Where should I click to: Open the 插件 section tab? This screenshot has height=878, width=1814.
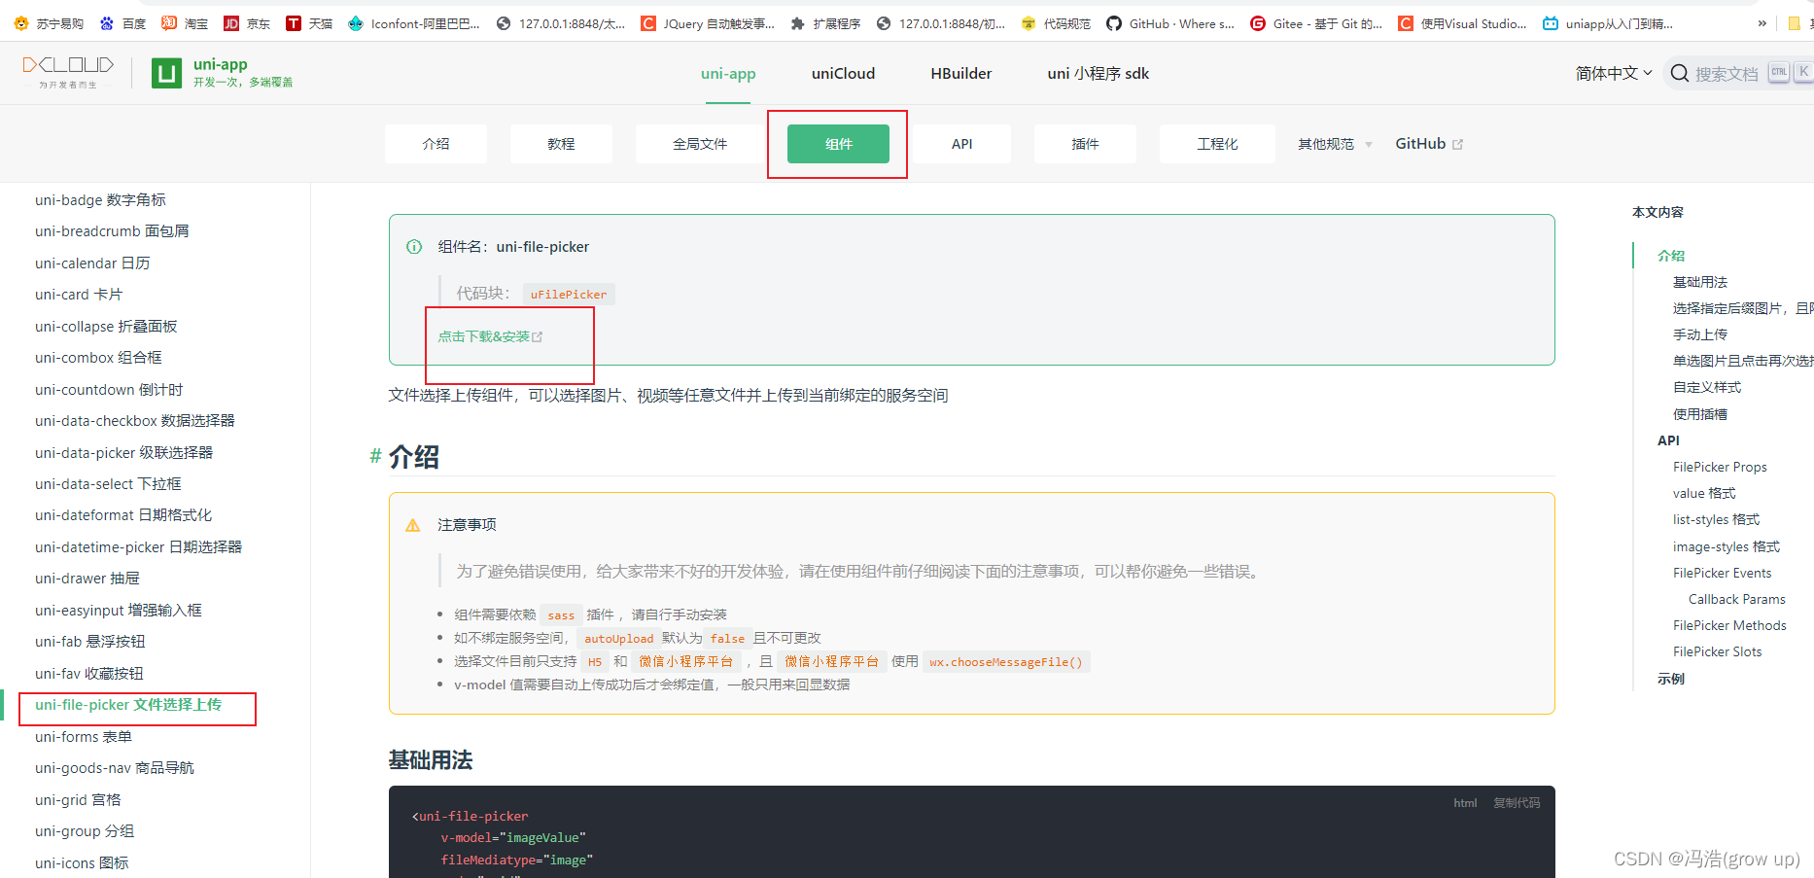pos(1085,144)
